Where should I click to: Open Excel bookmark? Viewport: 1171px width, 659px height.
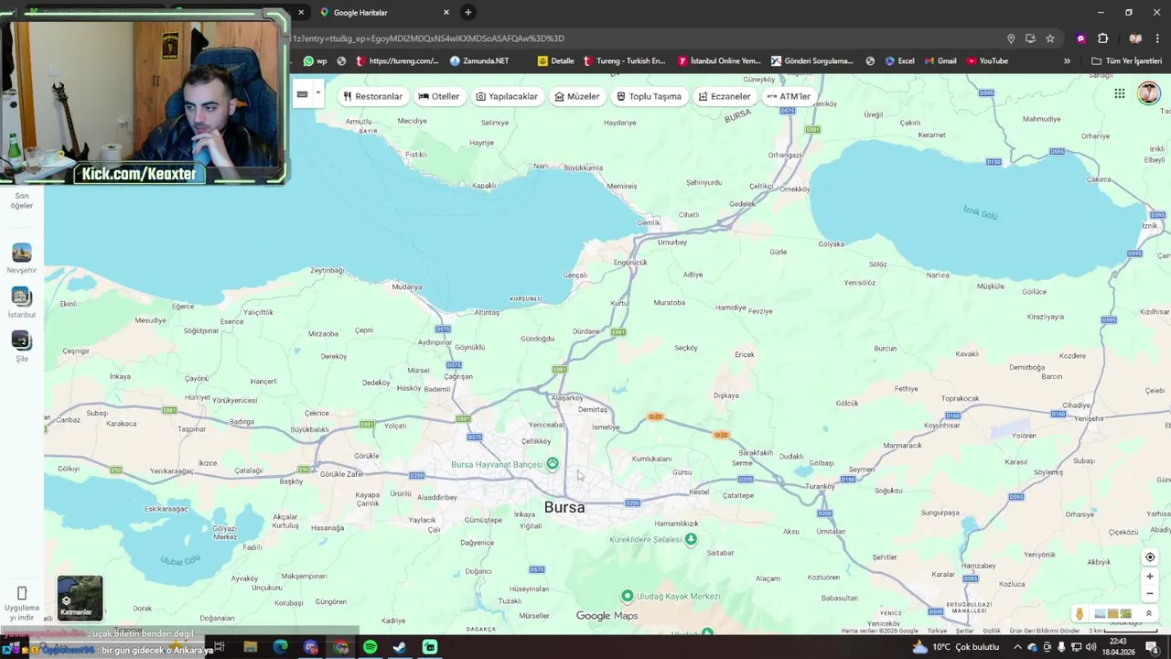[x=899, y=61]
